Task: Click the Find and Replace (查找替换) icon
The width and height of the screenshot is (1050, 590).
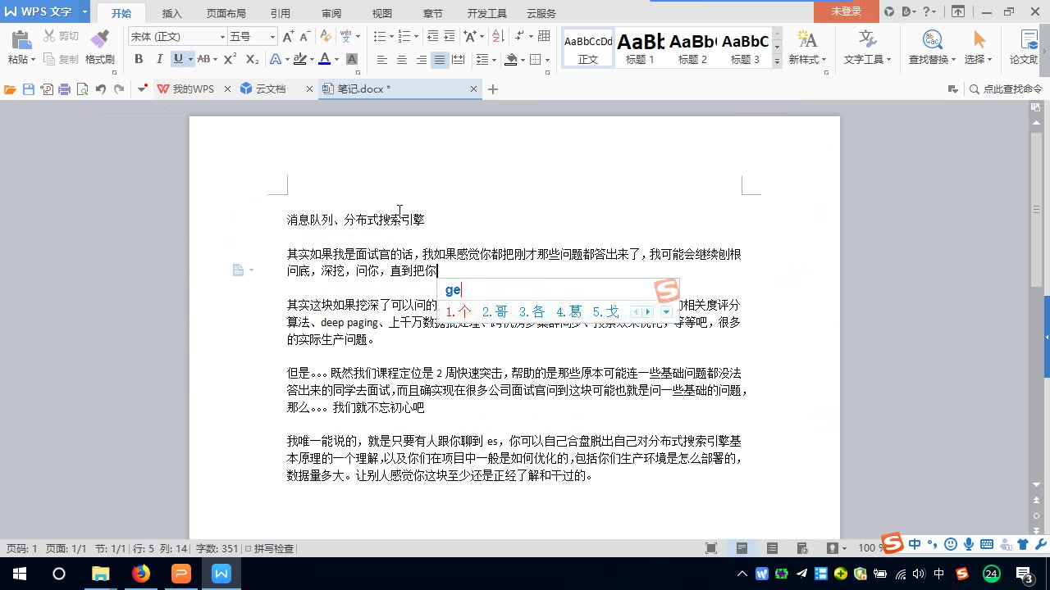Action: coord(932,39)
